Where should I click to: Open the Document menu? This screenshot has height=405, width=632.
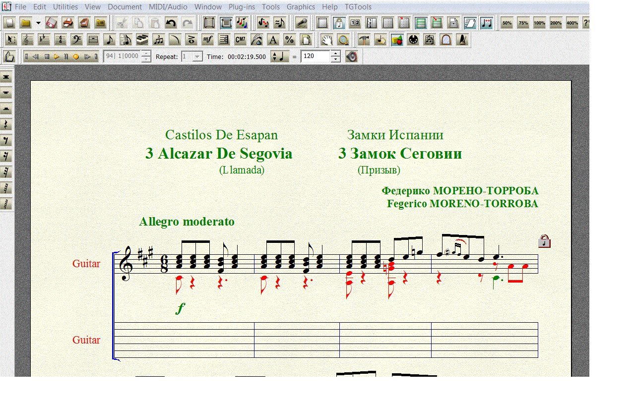[x=125, y=7]
